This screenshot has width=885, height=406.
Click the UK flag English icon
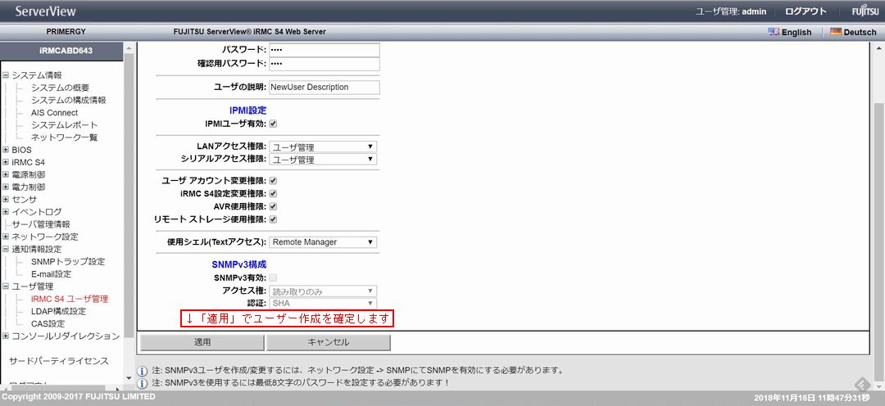point(774,32)
